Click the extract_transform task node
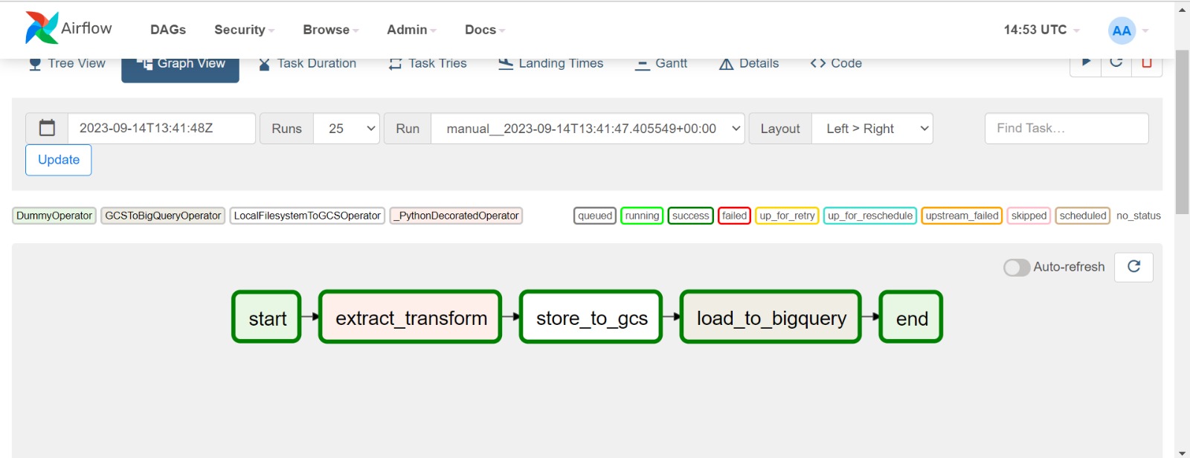The height and width of the screenshot is (458, 1190). tap(411, 317)
